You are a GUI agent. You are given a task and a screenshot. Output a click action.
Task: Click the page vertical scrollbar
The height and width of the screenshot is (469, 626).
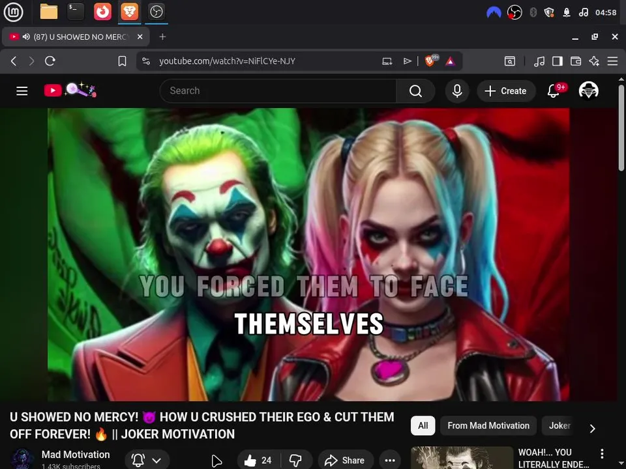tap(621, 128)
